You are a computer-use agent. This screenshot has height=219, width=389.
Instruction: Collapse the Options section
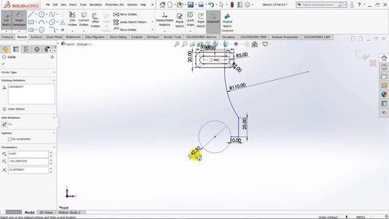54,133
